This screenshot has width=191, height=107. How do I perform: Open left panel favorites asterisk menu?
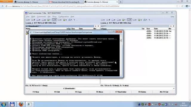[x=95, y=26]
